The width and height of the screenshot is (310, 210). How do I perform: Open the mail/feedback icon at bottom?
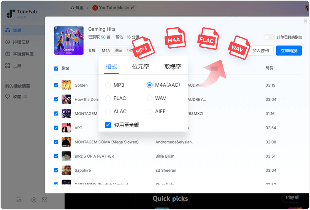45,199
